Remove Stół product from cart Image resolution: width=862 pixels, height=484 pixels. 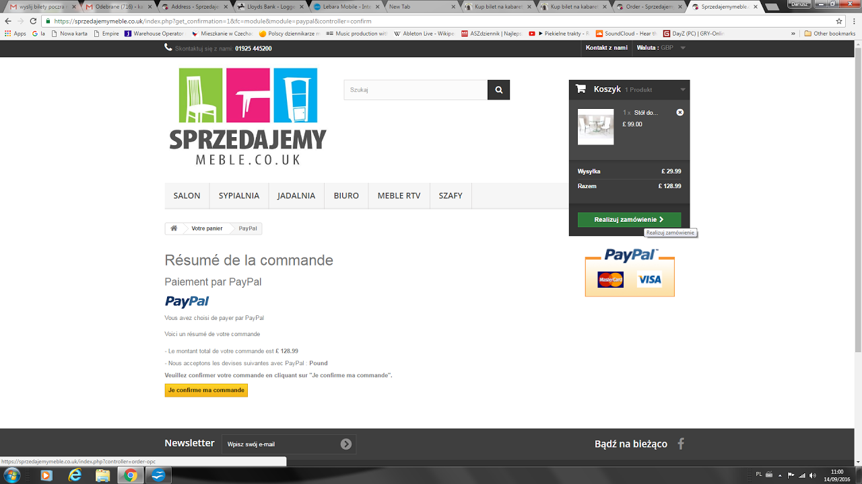[x=680, y=112]
